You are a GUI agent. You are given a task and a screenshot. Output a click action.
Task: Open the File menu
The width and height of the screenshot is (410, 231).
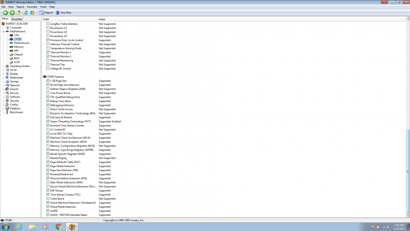[3, 7]
